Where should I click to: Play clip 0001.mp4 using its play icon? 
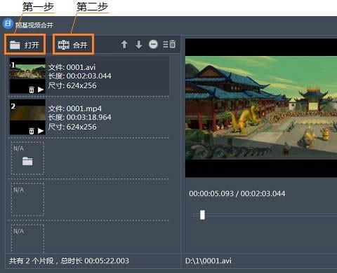point(41,131)
